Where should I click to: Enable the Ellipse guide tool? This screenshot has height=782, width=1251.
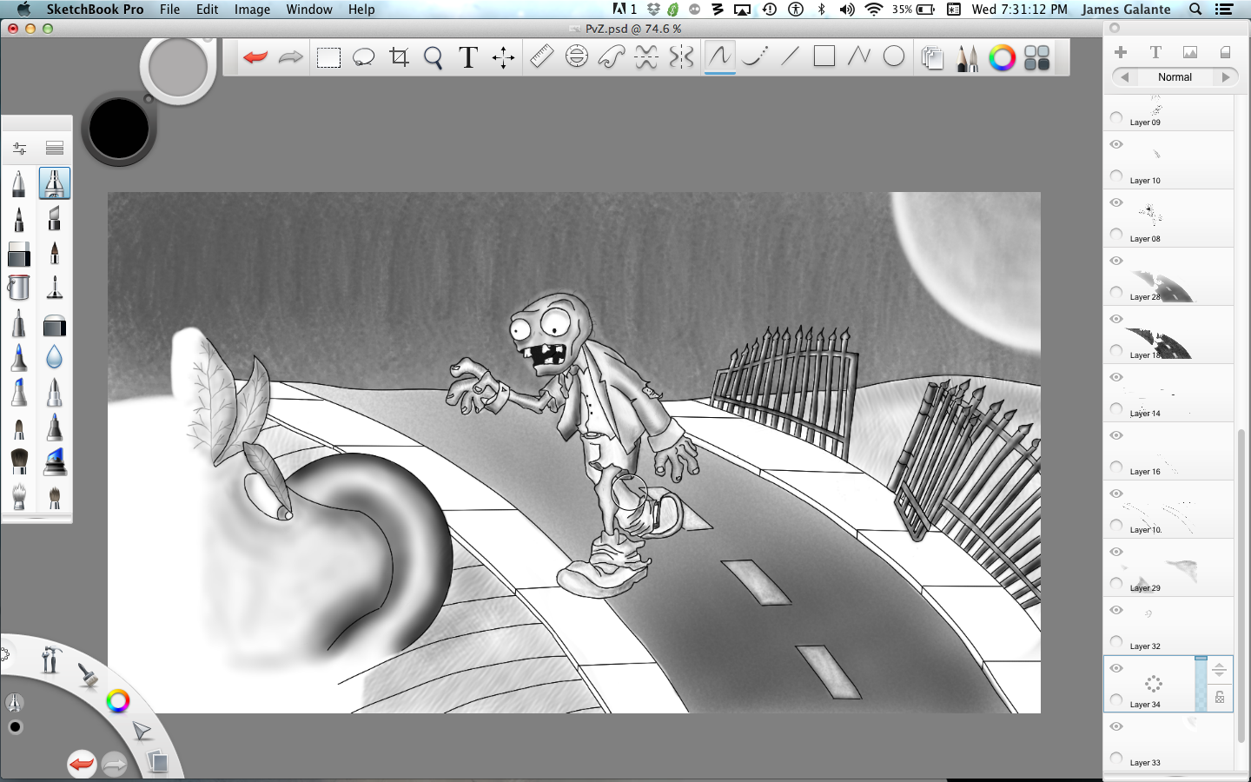tap(577, 57)
